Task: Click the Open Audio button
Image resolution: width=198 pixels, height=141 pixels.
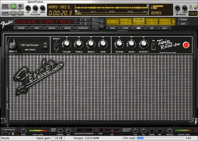Action: pos(5,6)
